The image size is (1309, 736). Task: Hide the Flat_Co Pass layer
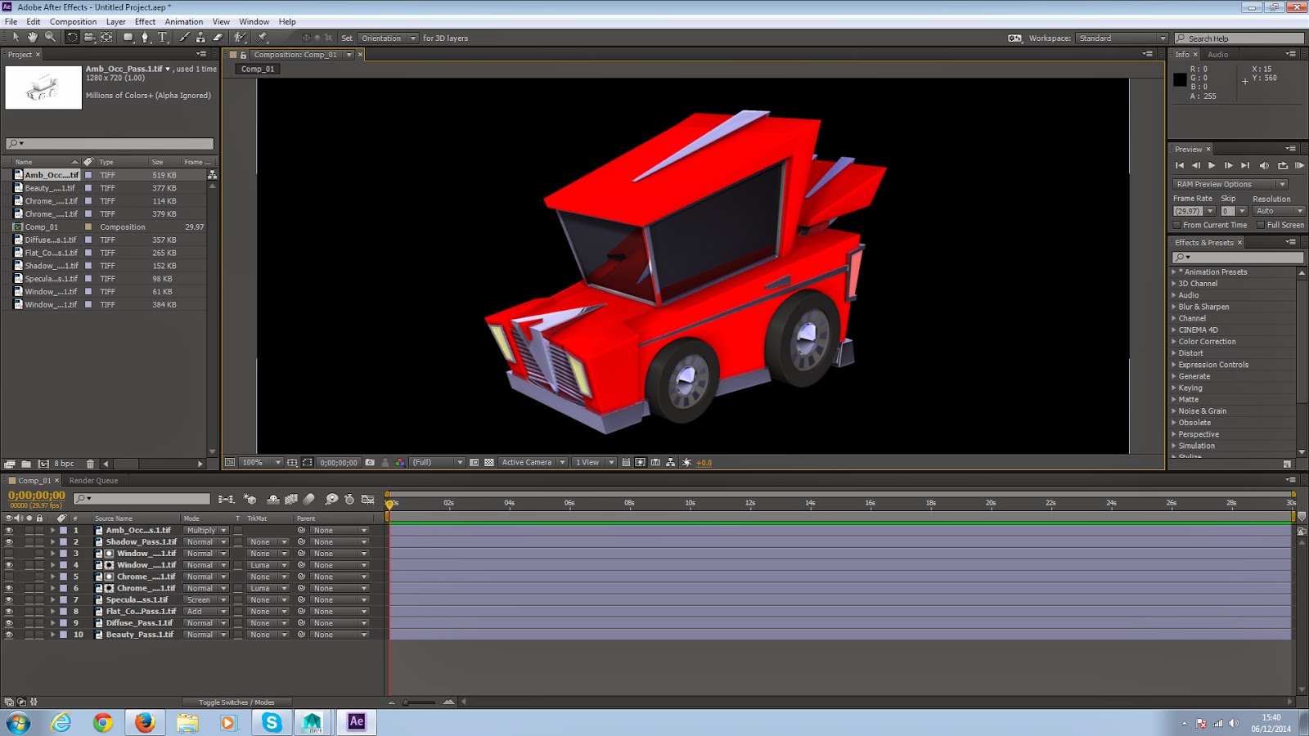9,611
